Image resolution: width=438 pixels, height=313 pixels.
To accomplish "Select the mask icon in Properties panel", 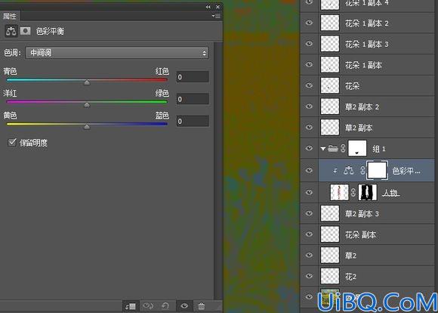I will tap(25, 31).
